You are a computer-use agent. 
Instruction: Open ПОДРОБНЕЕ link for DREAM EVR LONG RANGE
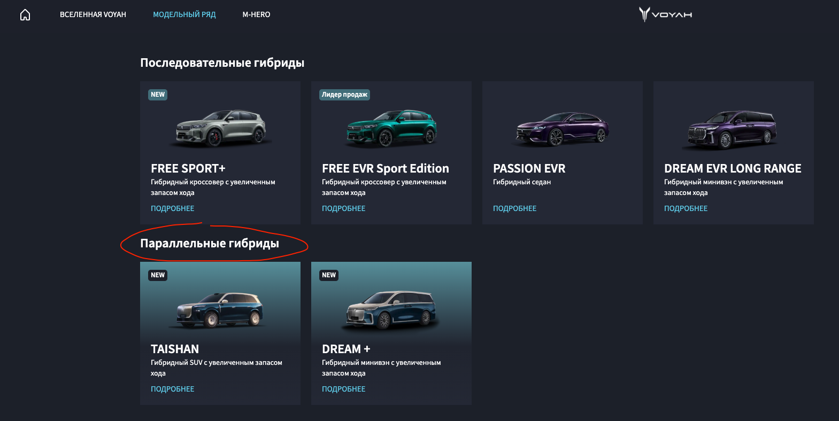[x=686, y=208]
